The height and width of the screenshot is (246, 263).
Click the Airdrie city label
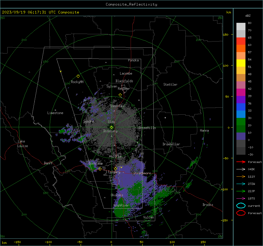click(x=115, y=156)
